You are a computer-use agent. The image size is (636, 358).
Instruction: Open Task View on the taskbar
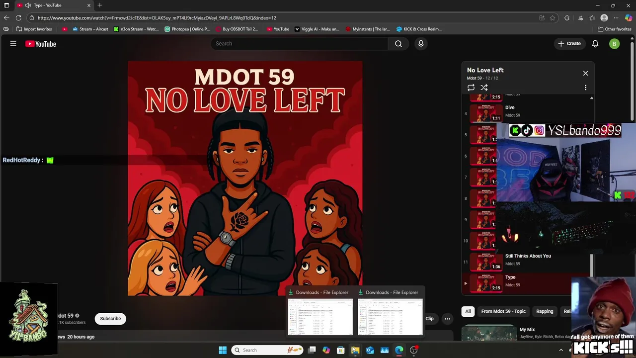point(312,350)
